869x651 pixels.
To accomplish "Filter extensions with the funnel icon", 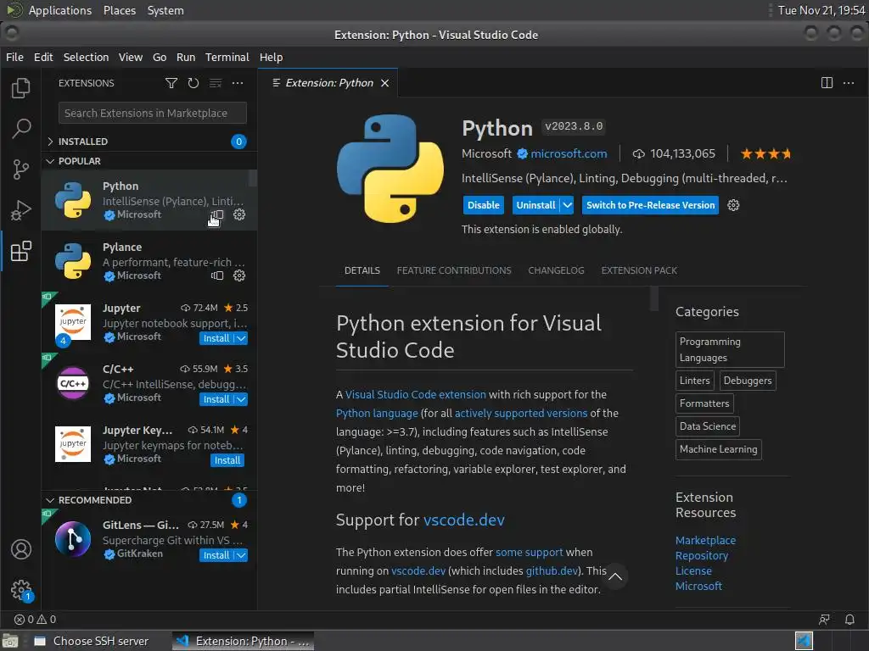I will coord(171,83).
